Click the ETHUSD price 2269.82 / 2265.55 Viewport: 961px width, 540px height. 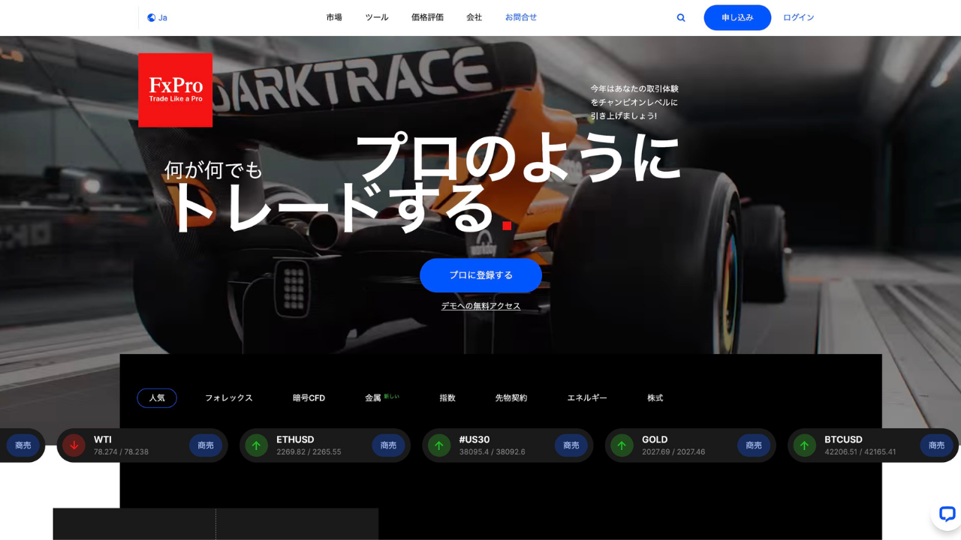[309, 452]
